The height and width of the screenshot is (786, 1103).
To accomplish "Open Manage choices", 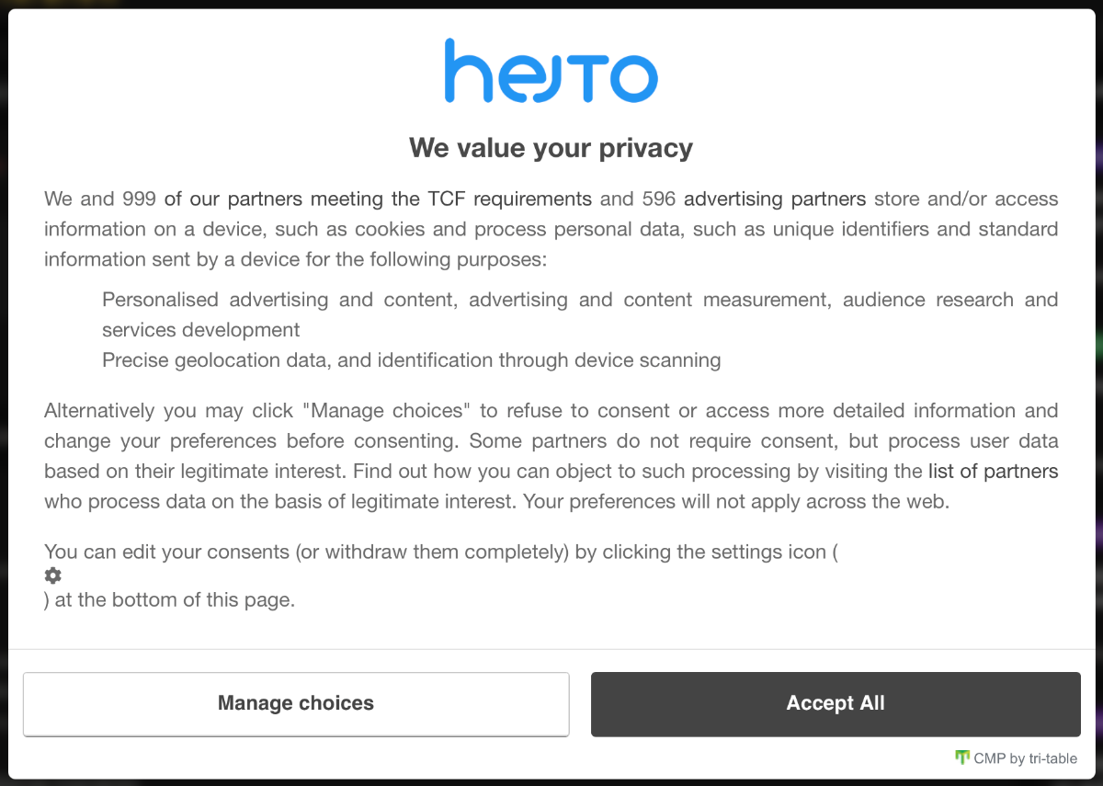I will click(296, 703).
